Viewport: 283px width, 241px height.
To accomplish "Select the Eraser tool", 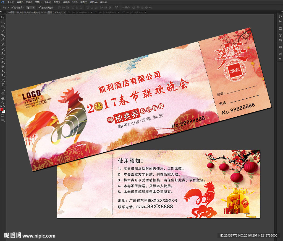I will (3, 62).
